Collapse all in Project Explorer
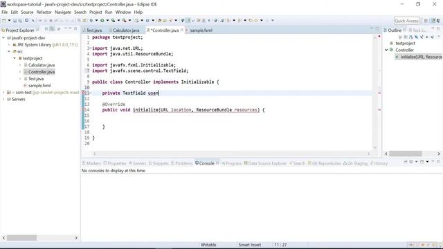The width and height of the screenshot is (443, 249). (x=46, y=29)
